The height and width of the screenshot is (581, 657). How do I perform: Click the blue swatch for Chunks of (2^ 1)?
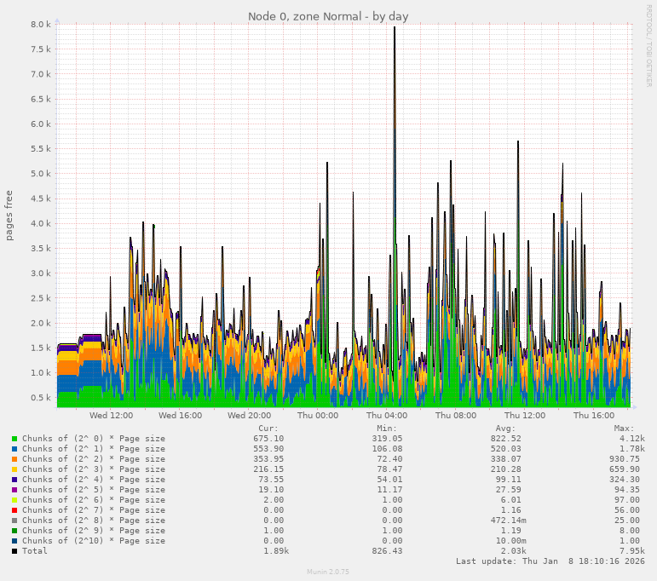tap(14, 449)
